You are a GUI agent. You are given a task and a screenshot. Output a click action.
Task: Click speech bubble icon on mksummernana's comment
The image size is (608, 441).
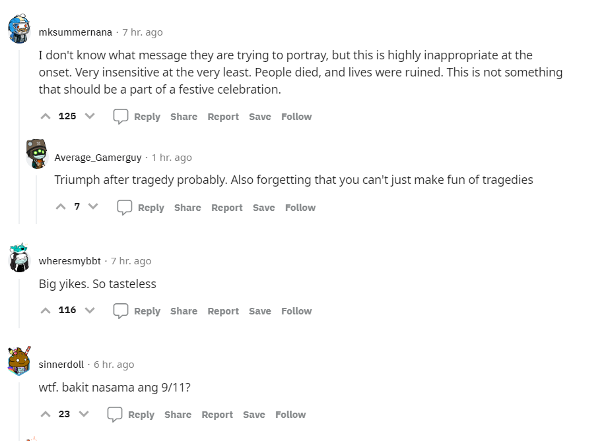pyautogui.click(x=121, y=117)
